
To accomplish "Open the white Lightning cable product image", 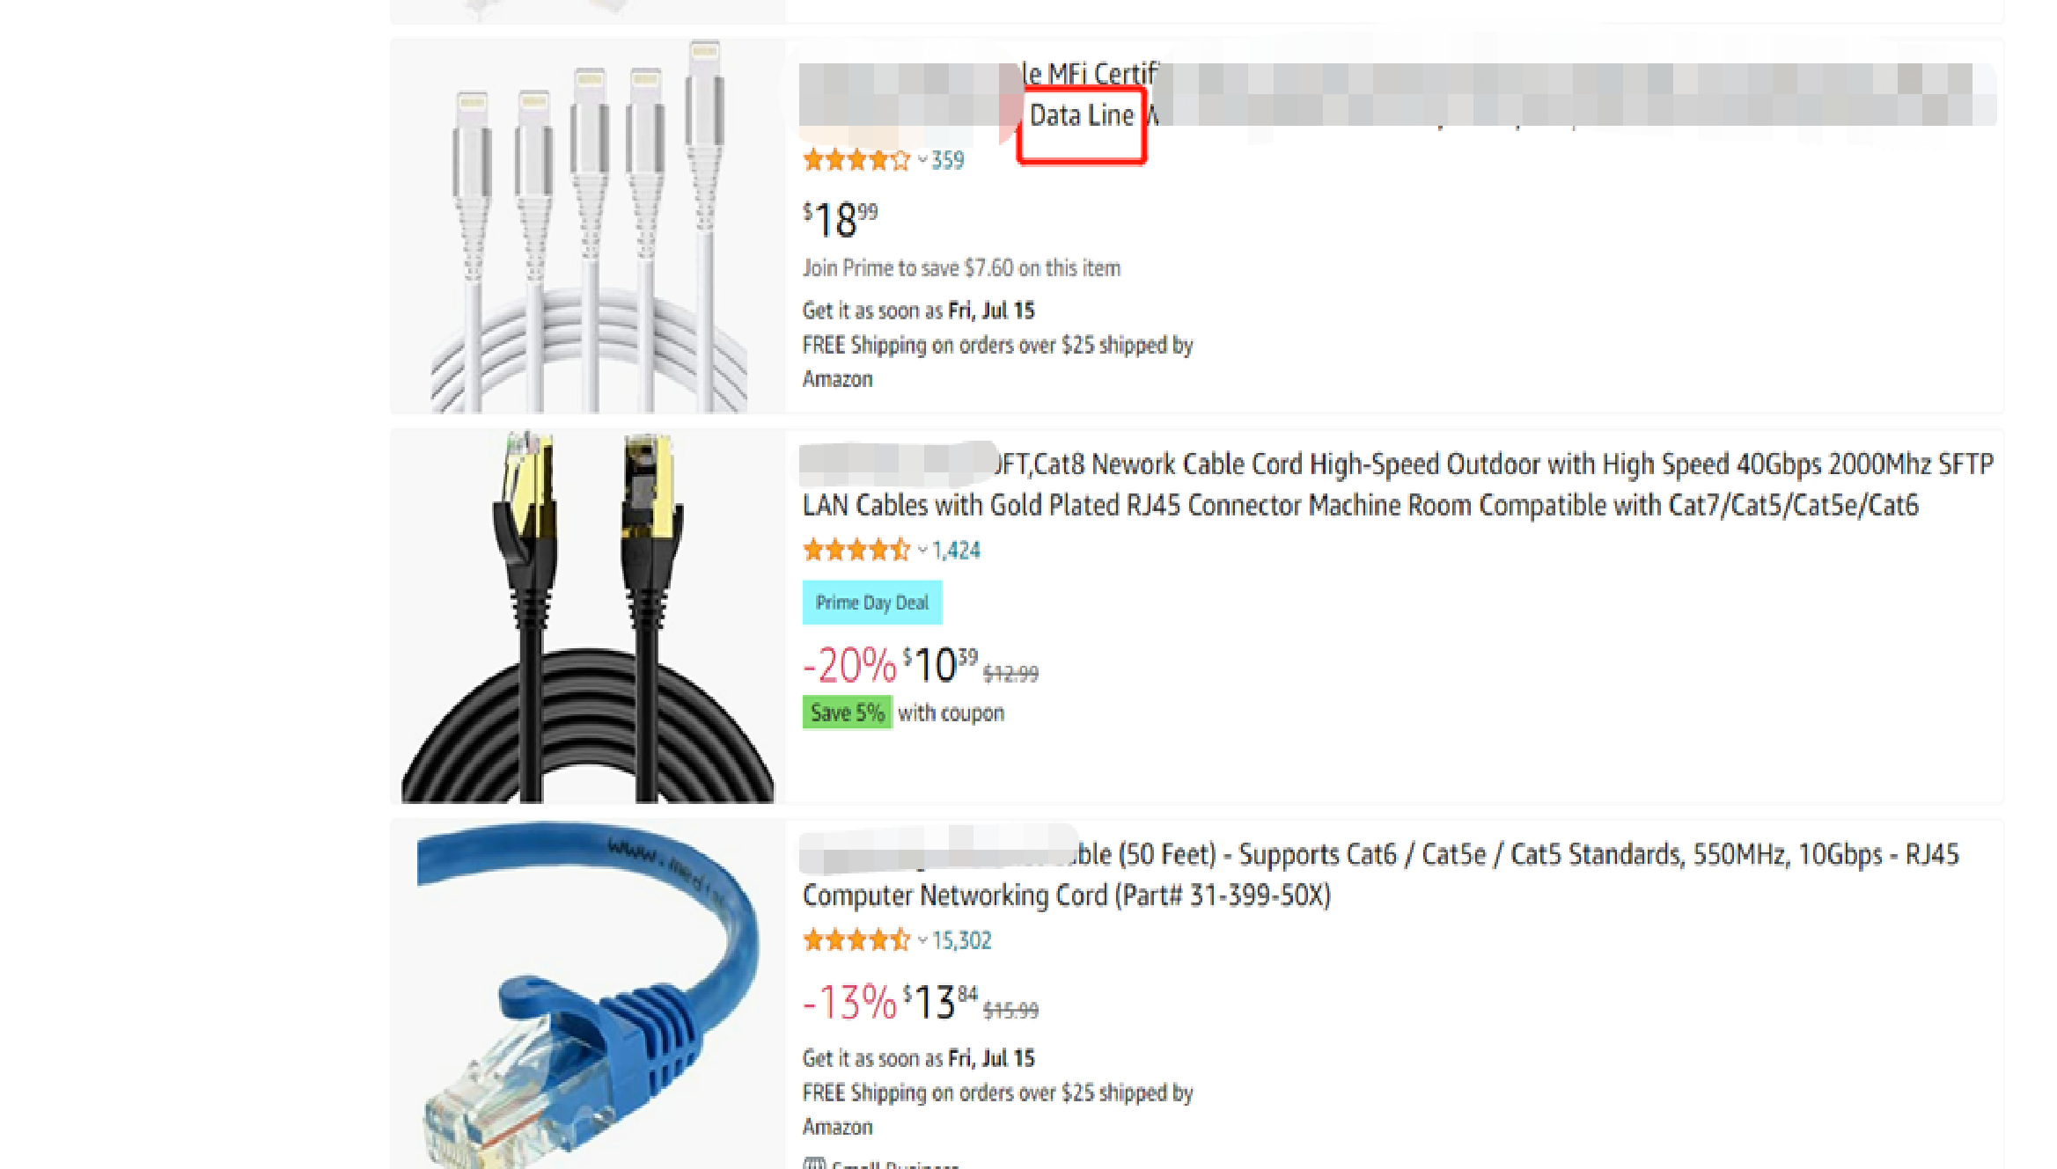I will tap(588, 226).
